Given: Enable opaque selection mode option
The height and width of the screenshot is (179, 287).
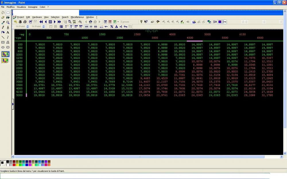Looking at the screenshot, I should 5,54.
